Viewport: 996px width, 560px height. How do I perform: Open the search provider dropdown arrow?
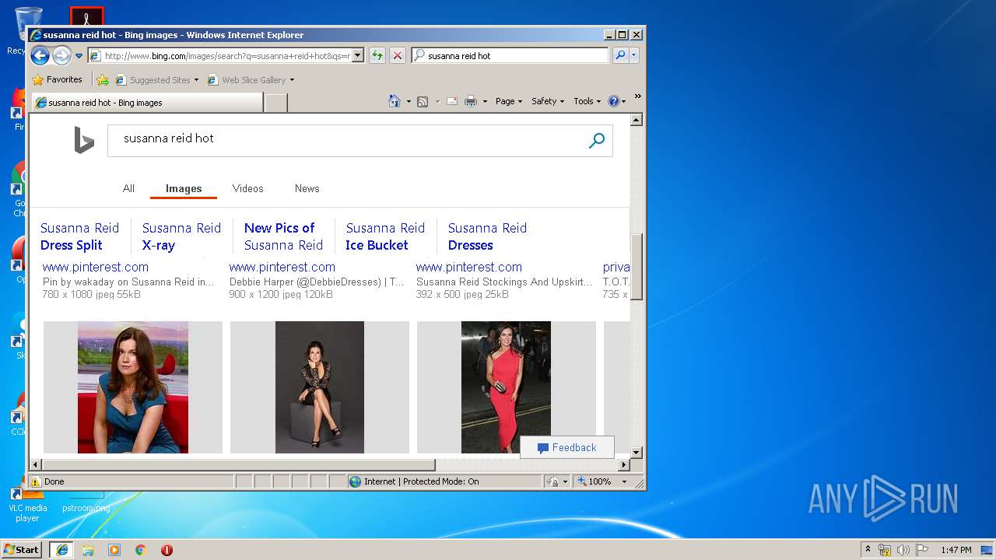[x=634, y=55]
